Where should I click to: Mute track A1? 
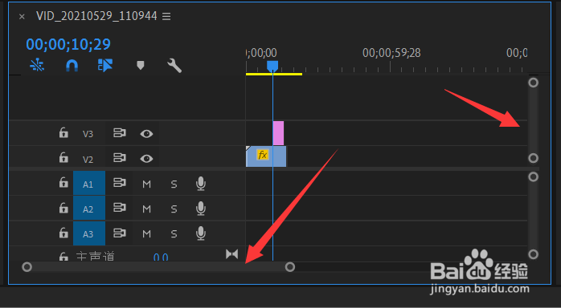pos(147,184)
